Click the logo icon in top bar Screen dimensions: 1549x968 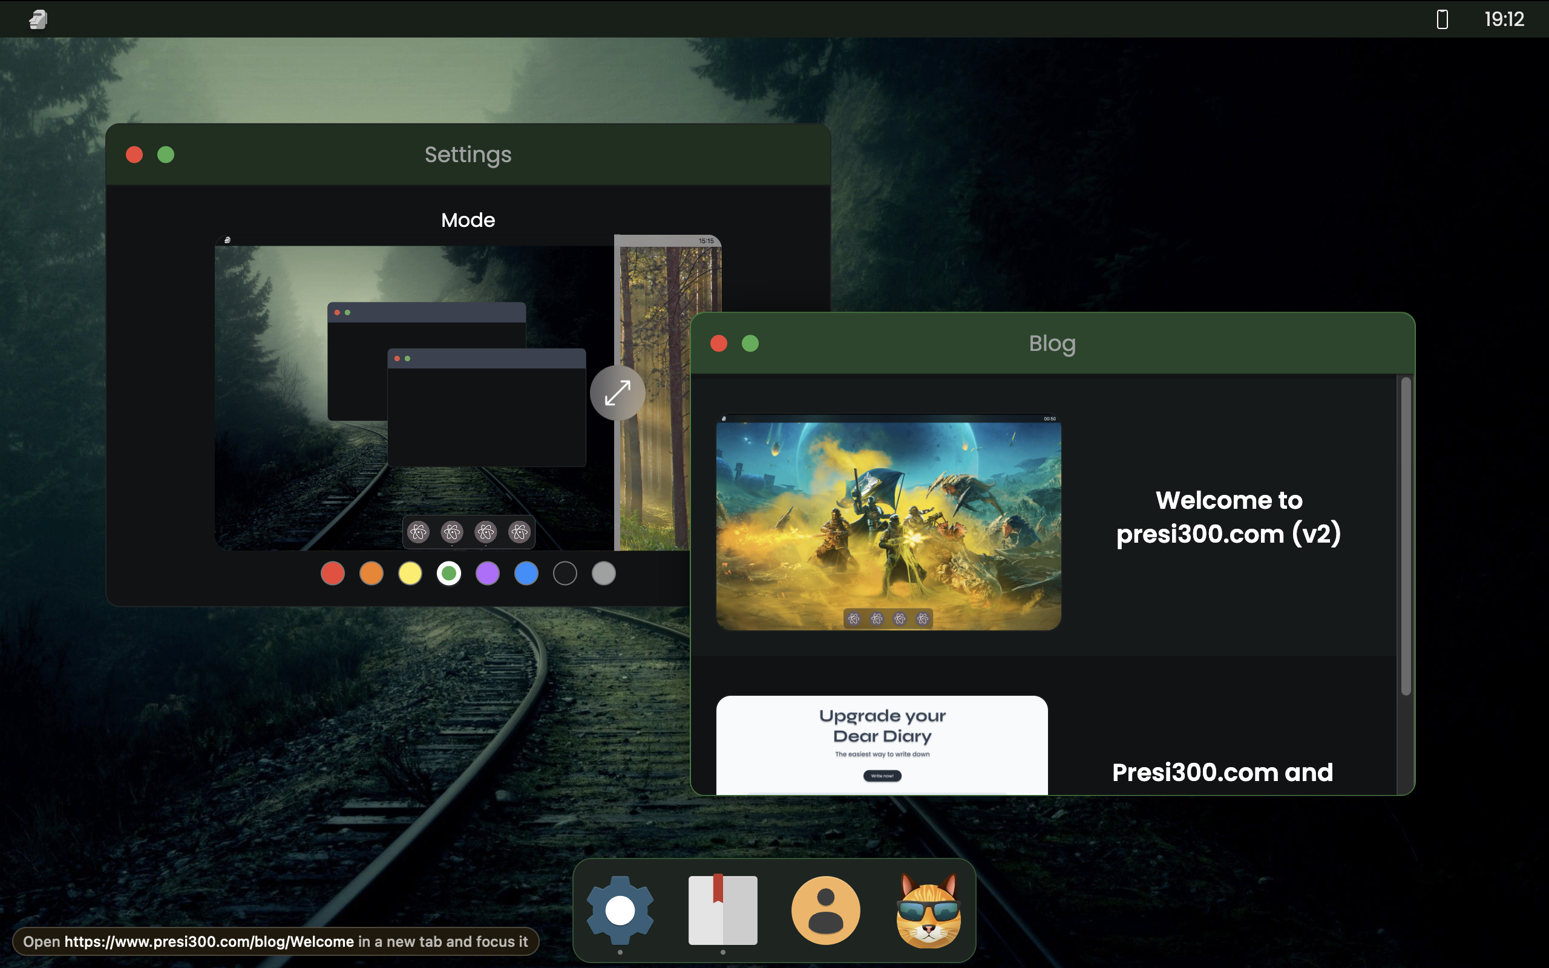click(x=38, y=19)
